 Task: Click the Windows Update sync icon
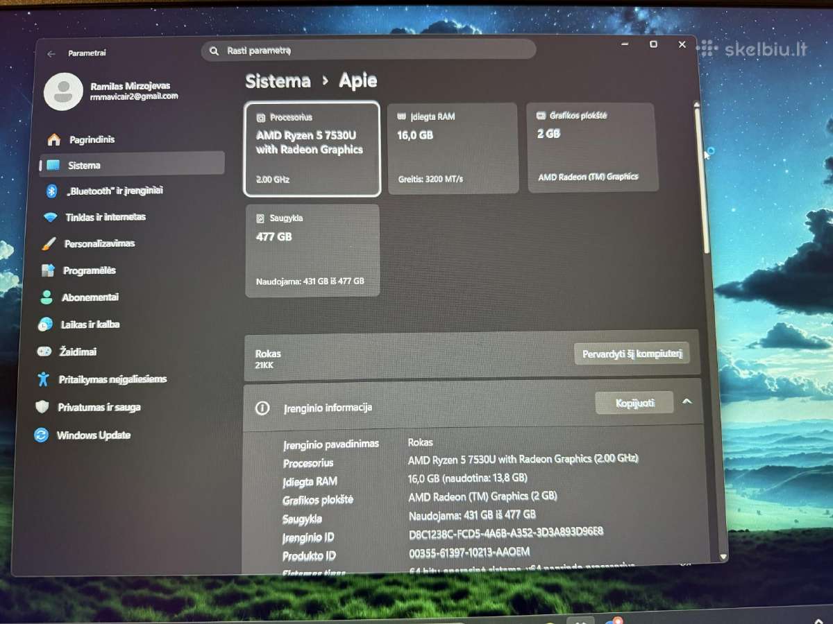pos(41,435)
